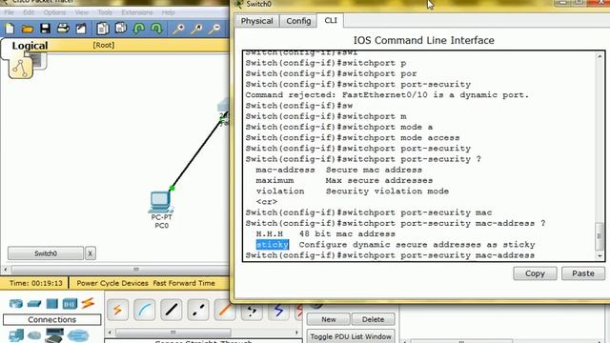Select the Connections lightning category icon
The height and width of the screenshot is (343, 610).
point(88,303)
